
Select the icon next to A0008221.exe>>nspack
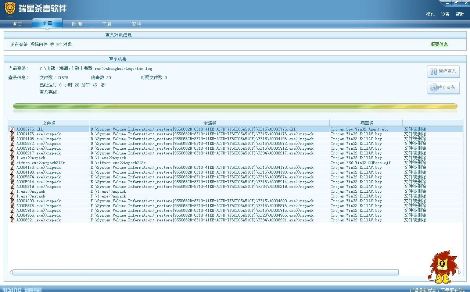(x=12, y=220)
